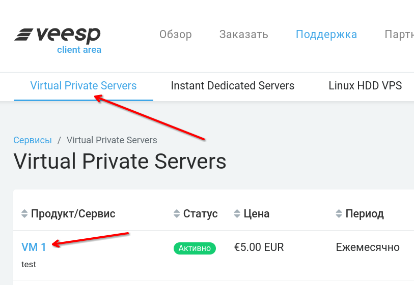The image size is (414, 285).
Task: Open the VM 1 service link
Action: coord(34,247)
